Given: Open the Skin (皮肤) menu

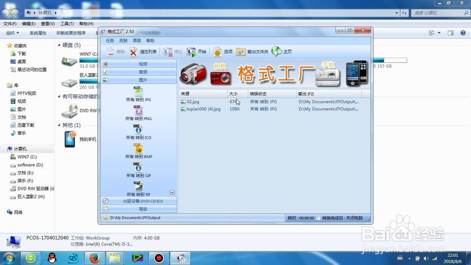Looking at the screenshot, I should point(123,41).
